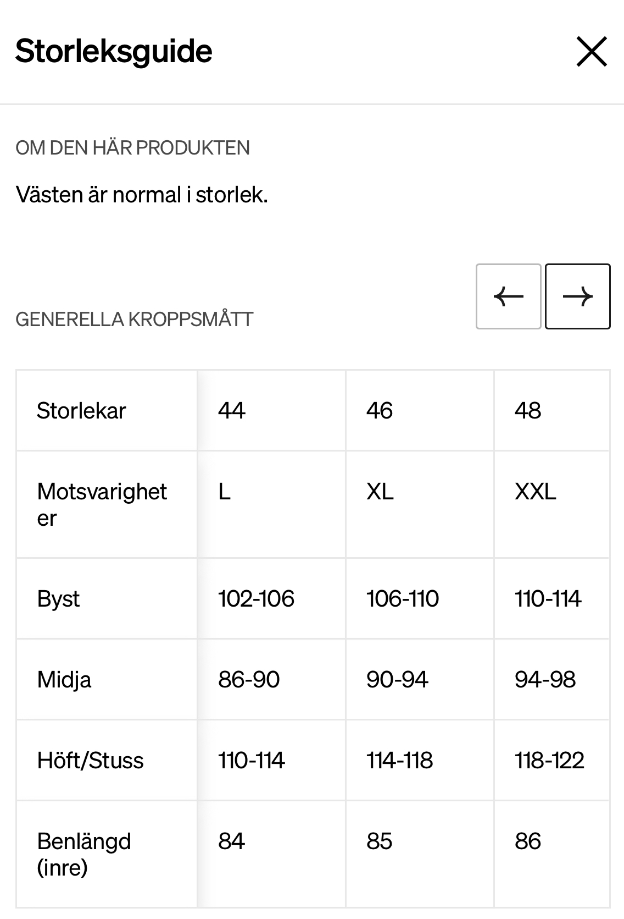Select inner leg length 85 cell
The height and width of the screenshot is (919, 624).
[x=420, y=854]
